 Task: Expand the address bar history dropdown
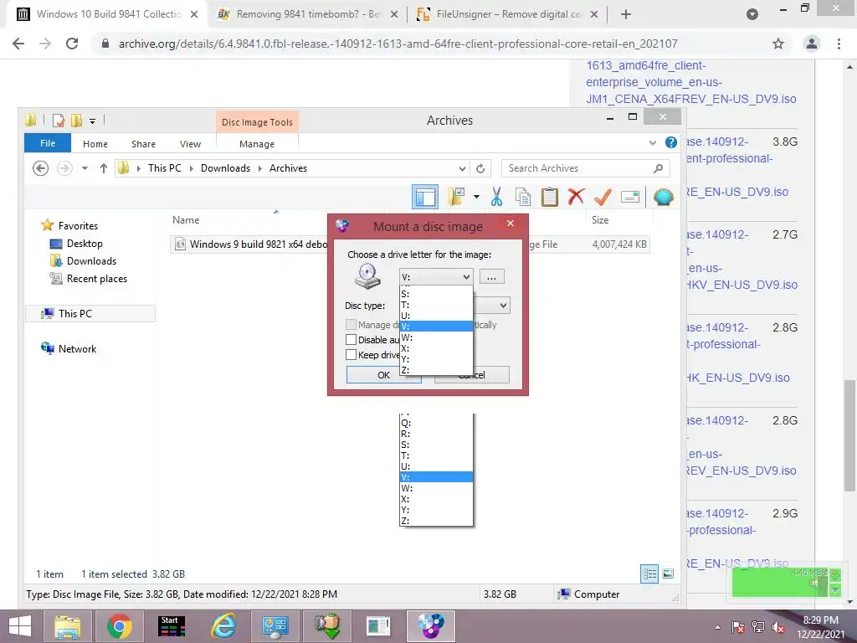462,168
